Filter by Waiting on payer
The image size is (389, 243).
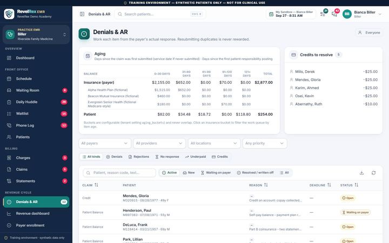pyautogui.click(x=216, y=173)
